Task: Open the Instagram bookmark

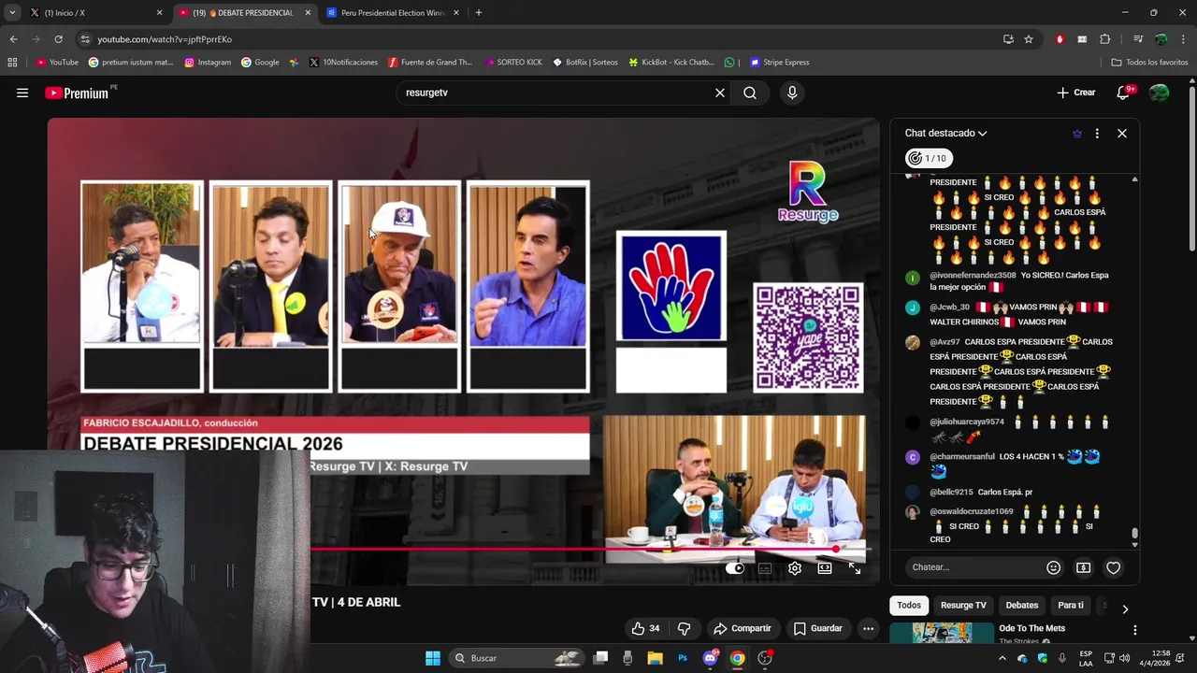Action: (208, 63)
